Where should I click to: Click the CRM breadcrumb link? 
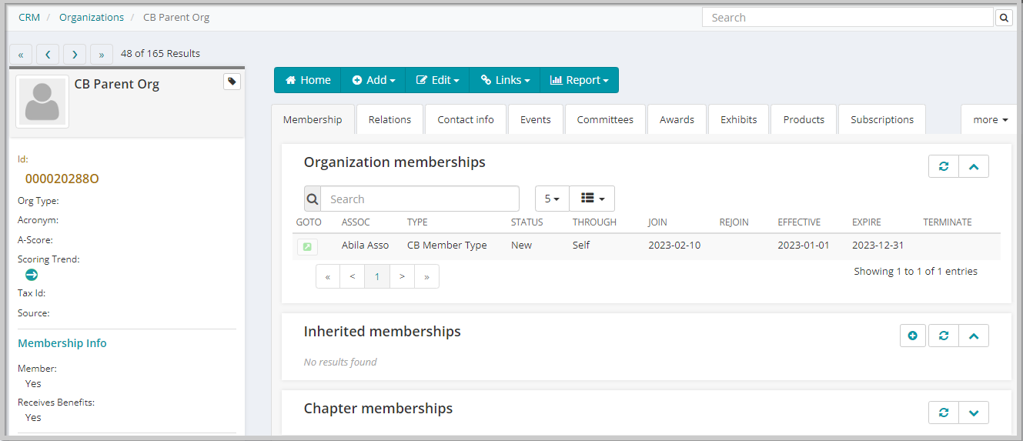pyautogui.click(x=29, y=17)
